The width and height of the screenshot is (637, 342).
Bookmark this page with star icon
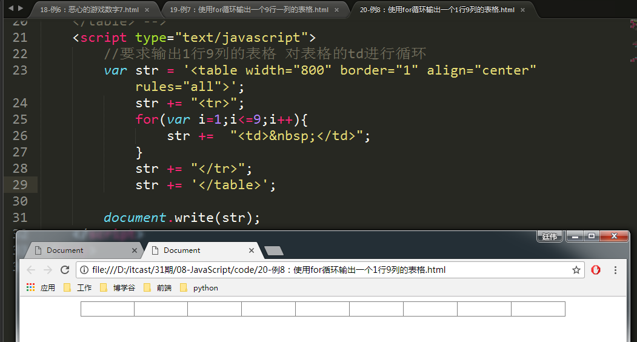[x=576, y=270]
